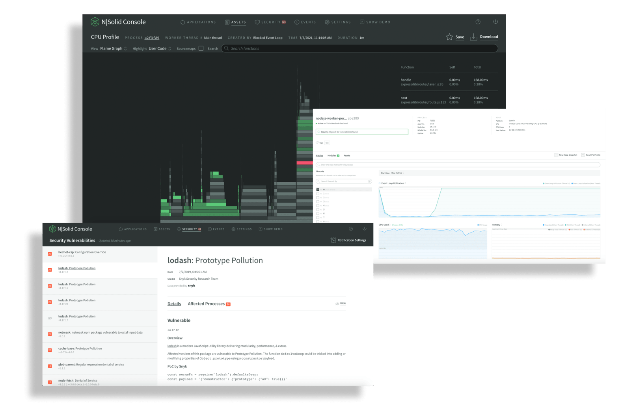Click the clear icon in Search Threads By field
Screen dimensions: 622x417
369,181
